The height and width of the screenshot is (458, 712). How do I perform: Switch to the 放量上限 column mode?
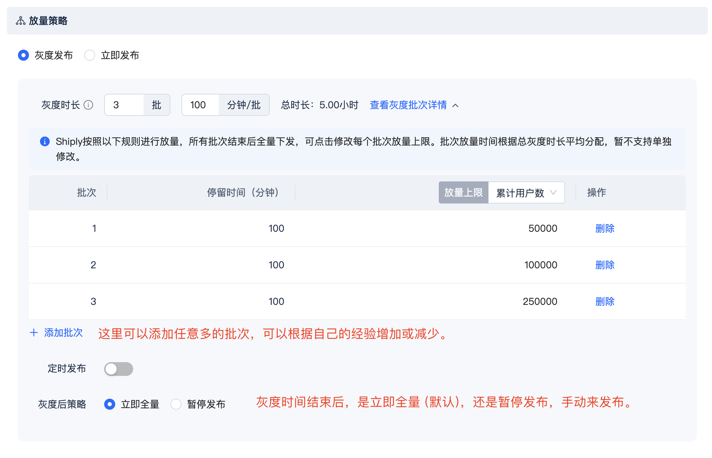464,193
